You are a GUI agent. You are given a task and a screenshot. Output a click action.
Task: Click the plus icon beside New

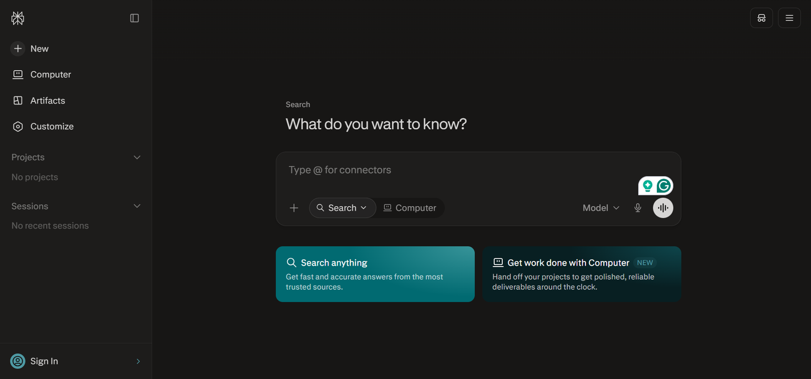(x=18, y=49)
